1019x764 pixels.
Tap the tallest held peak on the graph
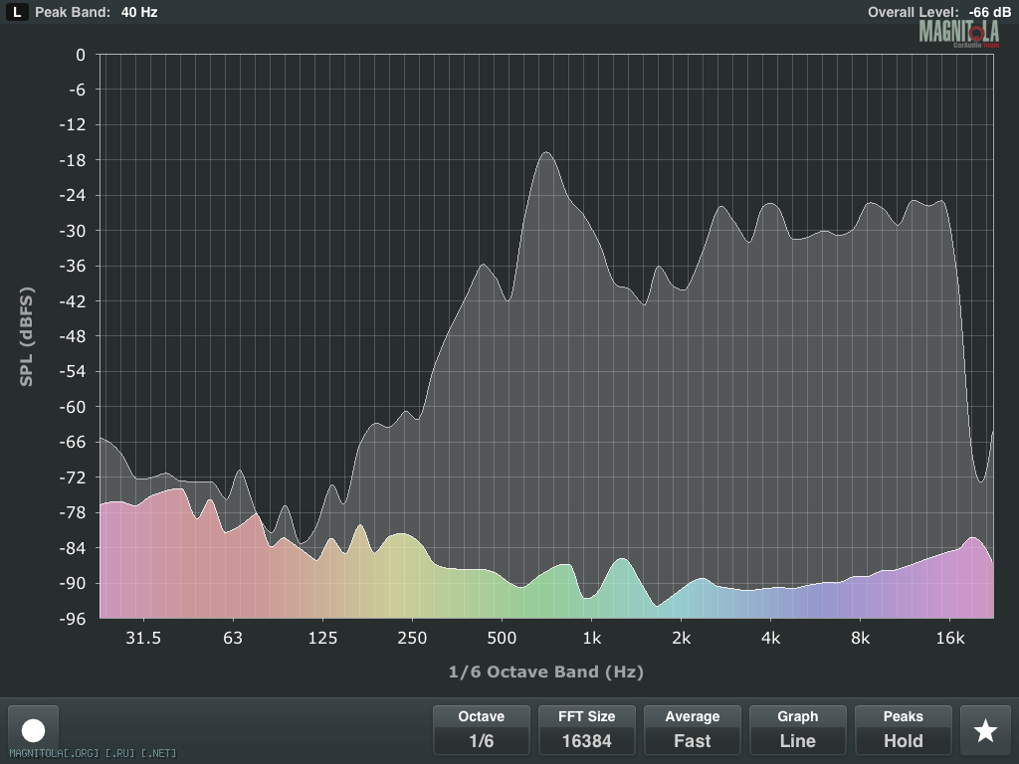pyautogui.click(x=545, y=153)
